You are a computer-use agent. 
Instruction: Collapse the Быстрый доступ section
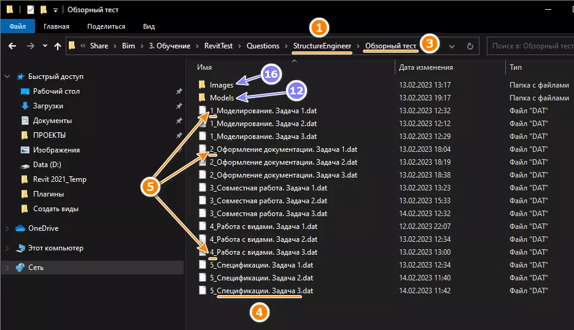coord(7,77)
